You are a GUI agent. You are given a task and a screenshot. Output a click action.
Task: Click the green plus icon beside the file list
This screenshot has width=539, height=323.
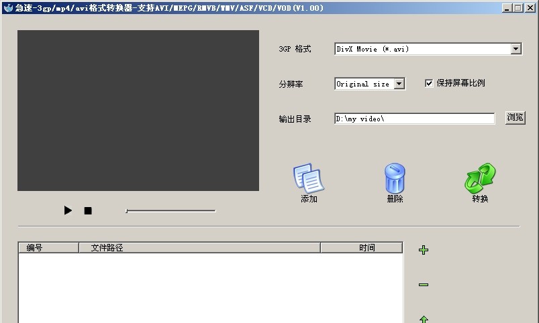coord(424,250)
